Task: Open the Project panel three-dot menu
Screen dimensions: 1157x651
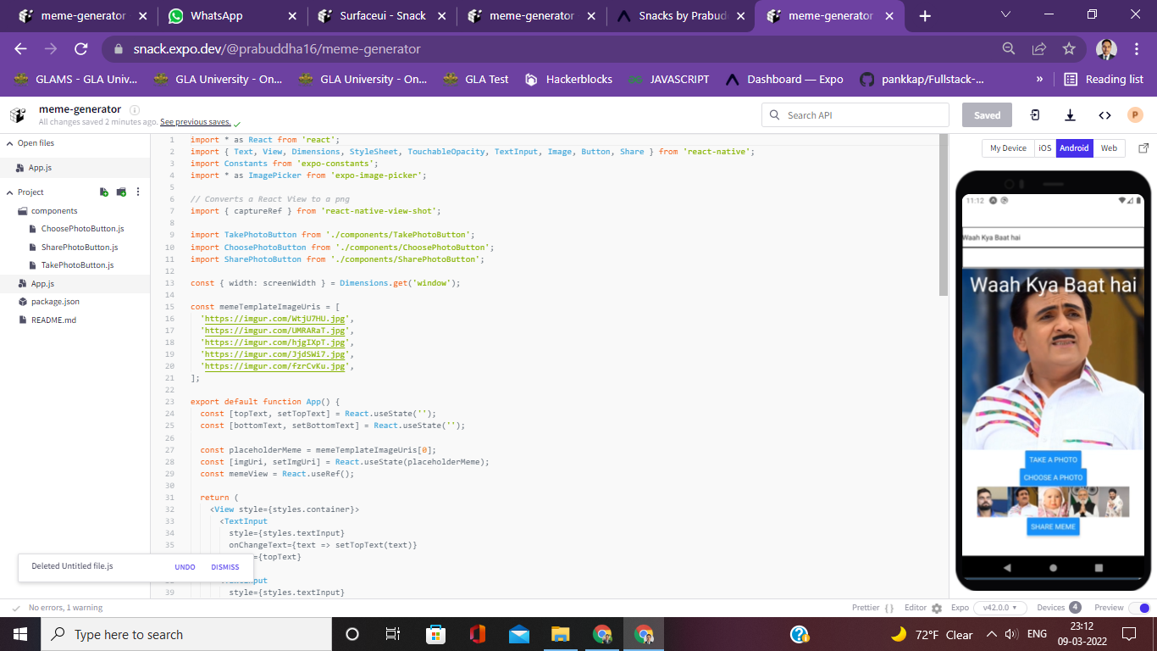Action: tap(138, 192)
